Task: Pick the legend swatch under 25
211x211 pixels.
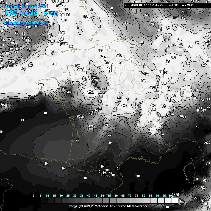Action: pyautogui.click(x=71, y=201)
